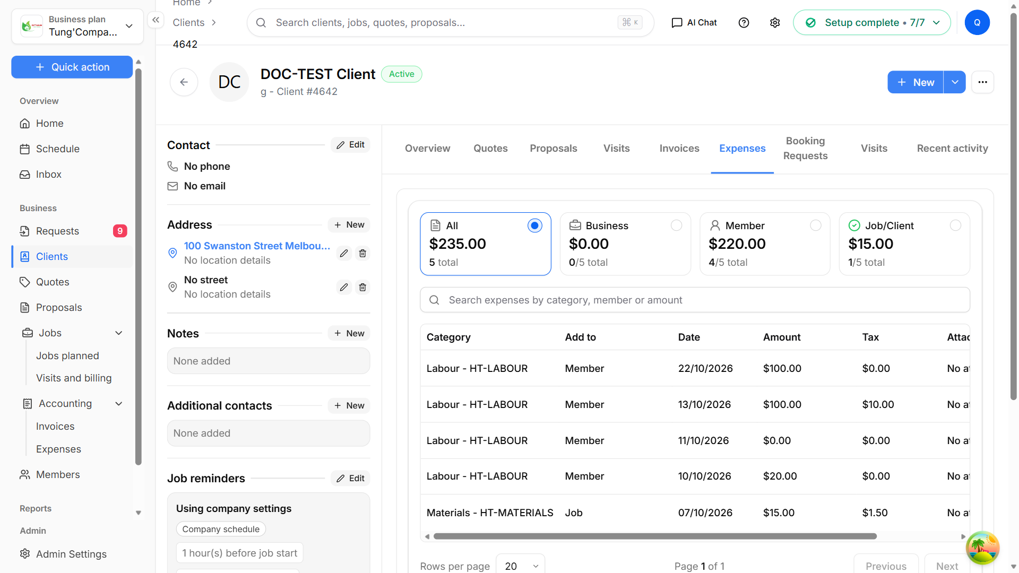Focus the global search clients field
Image resolution: width=1019 pixels, height=573 pixels.
pyautogui.click(x=450, y=23)
